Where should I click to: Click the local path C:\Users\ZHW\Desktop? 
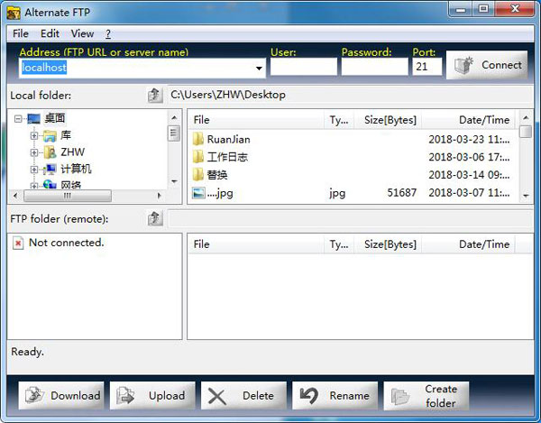tap(228, 95)
